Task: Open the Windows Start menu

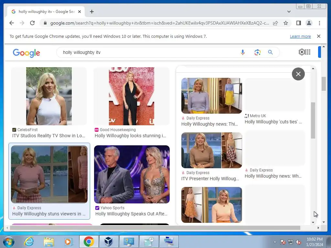Action: (x=8, y=242)
